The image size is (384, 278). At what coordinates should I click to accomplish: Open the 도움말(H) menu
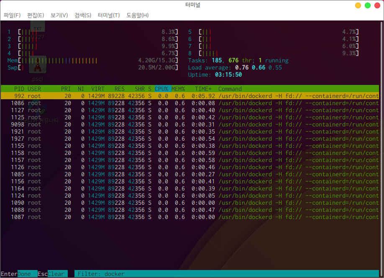click(137, 15)
